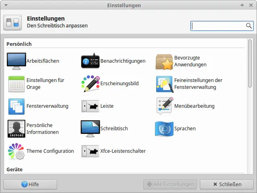Click the vertical scrollbar in settings list
The width and height of the screenshot is (257, 193).
click(x=250, y=64)
